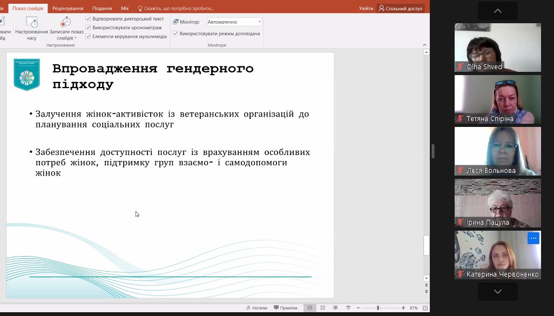Start slideshow from status bar icon
The width and height of the screenshot is (554, 316).
click(347, 308)
